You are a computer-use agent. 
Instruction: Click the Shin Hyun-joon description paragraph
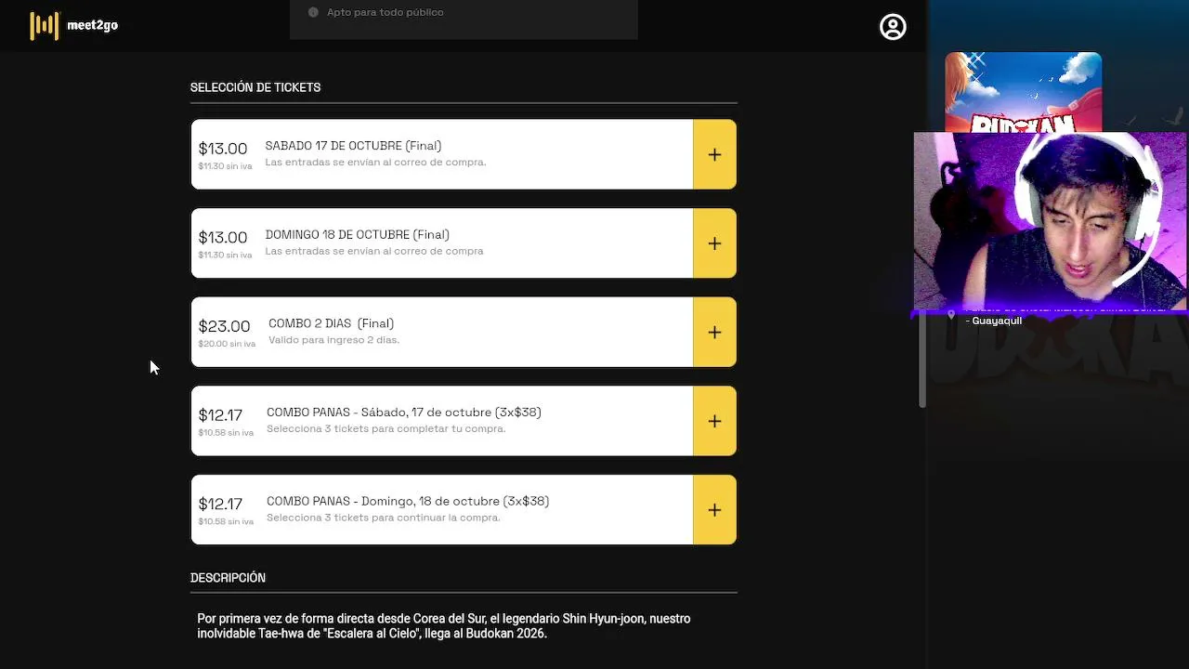[x=444, y=626]
